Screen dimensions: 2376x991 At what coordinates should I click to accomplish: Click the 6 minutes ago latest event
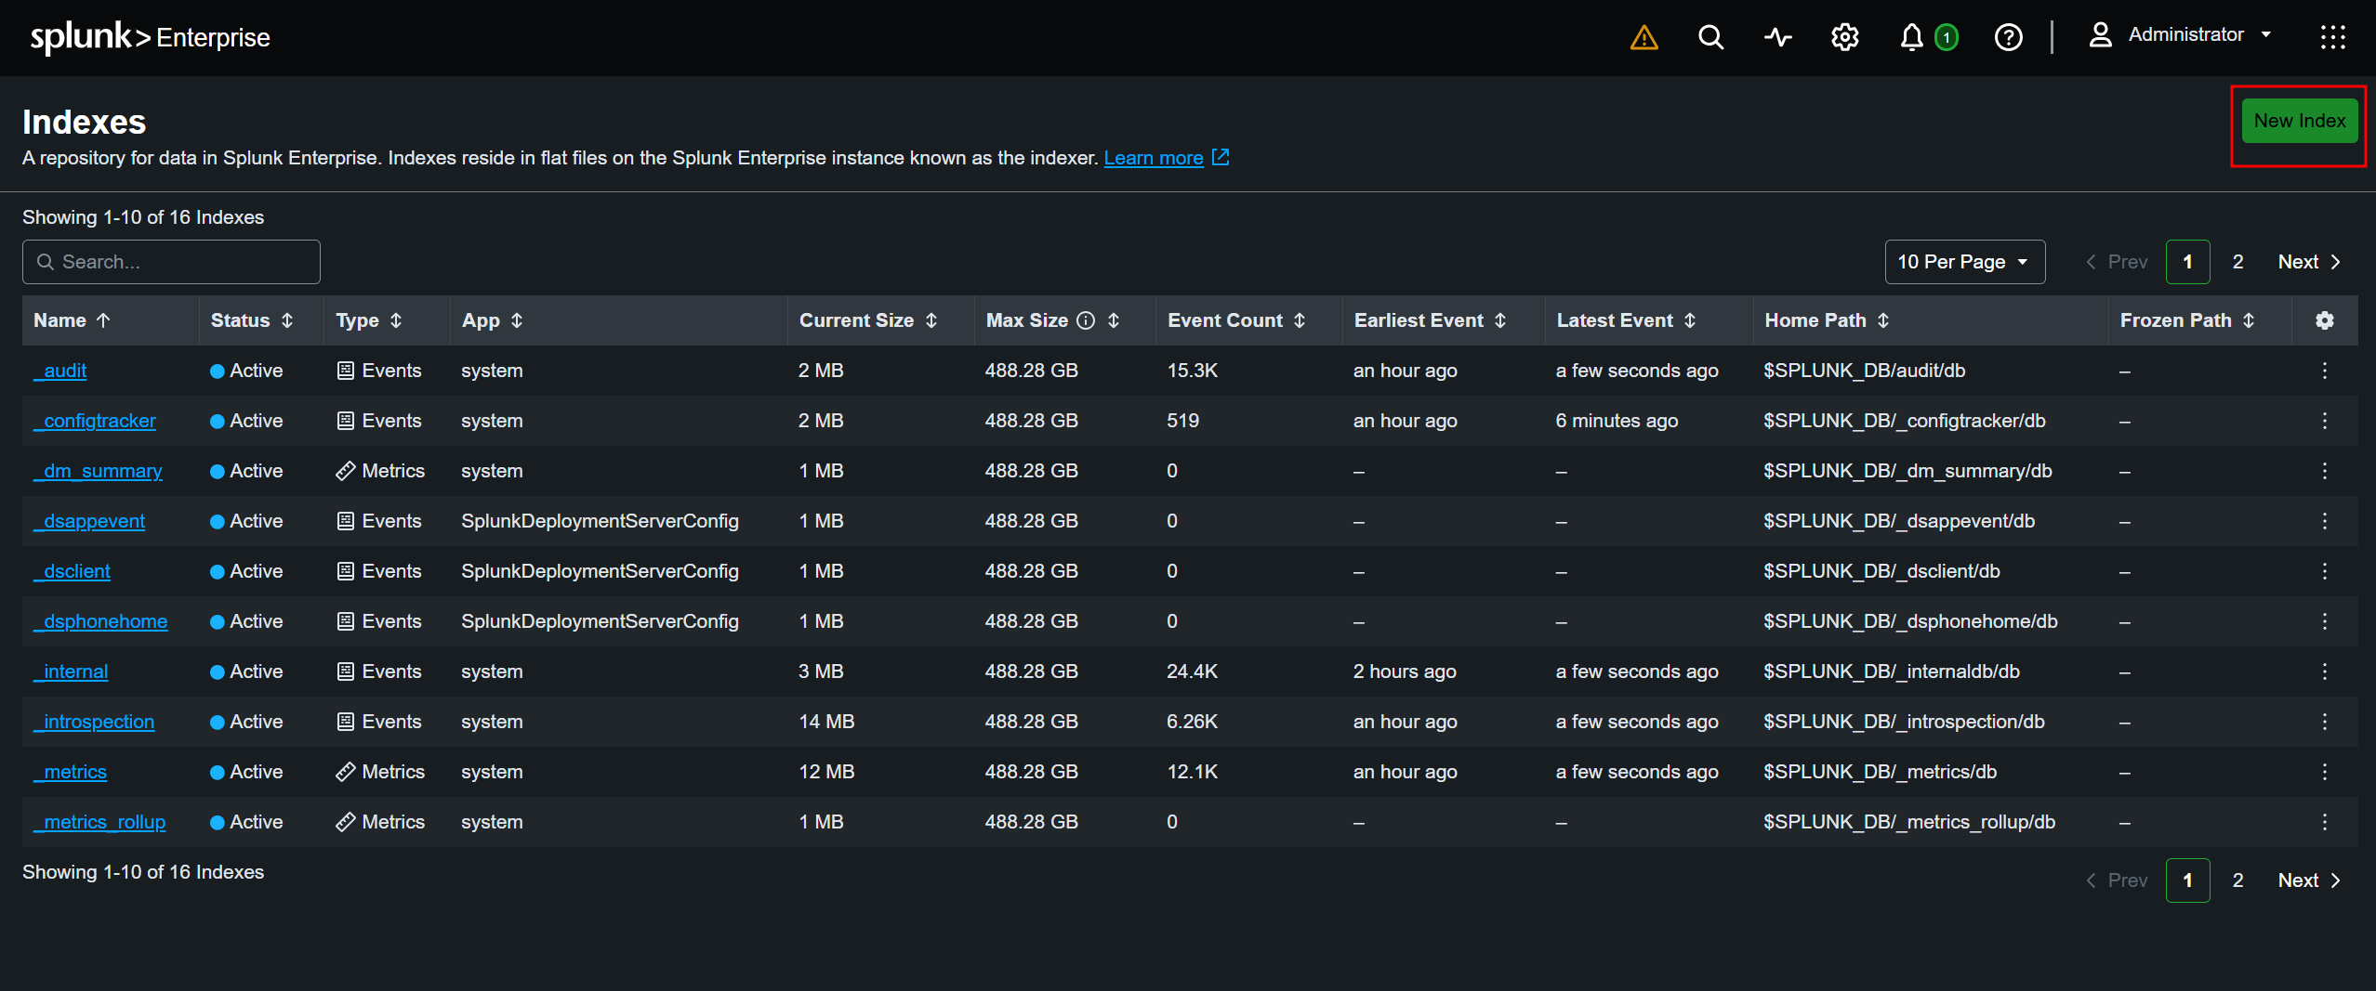[x=1617, y=421]
